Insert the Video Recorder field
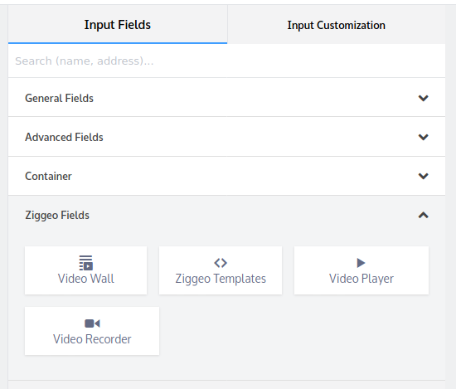 click(x=92, y=331)
